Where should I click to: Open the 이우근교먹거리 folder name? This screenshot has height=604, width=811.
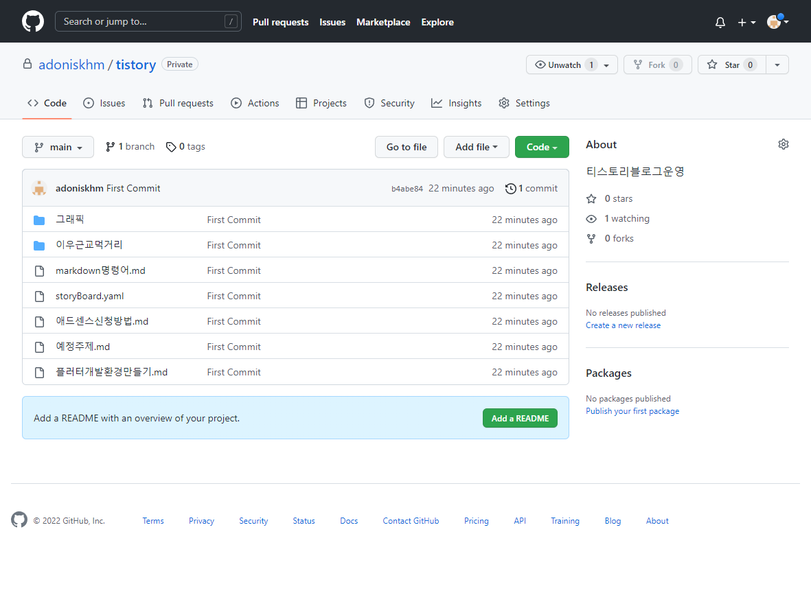(x=89, y=244)
